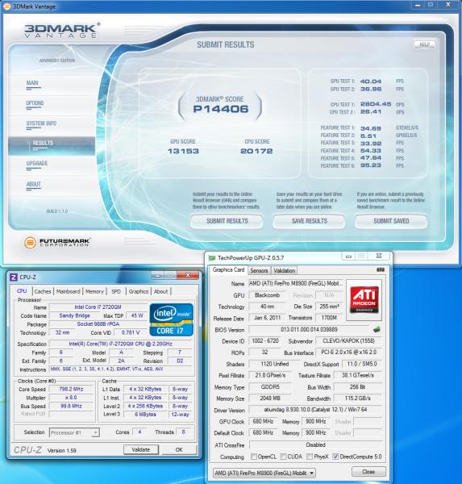The height and width of the screenshot is (484, 462).
Task: Click the Driver Version field in GPU-Z
Action: (315, 410)
